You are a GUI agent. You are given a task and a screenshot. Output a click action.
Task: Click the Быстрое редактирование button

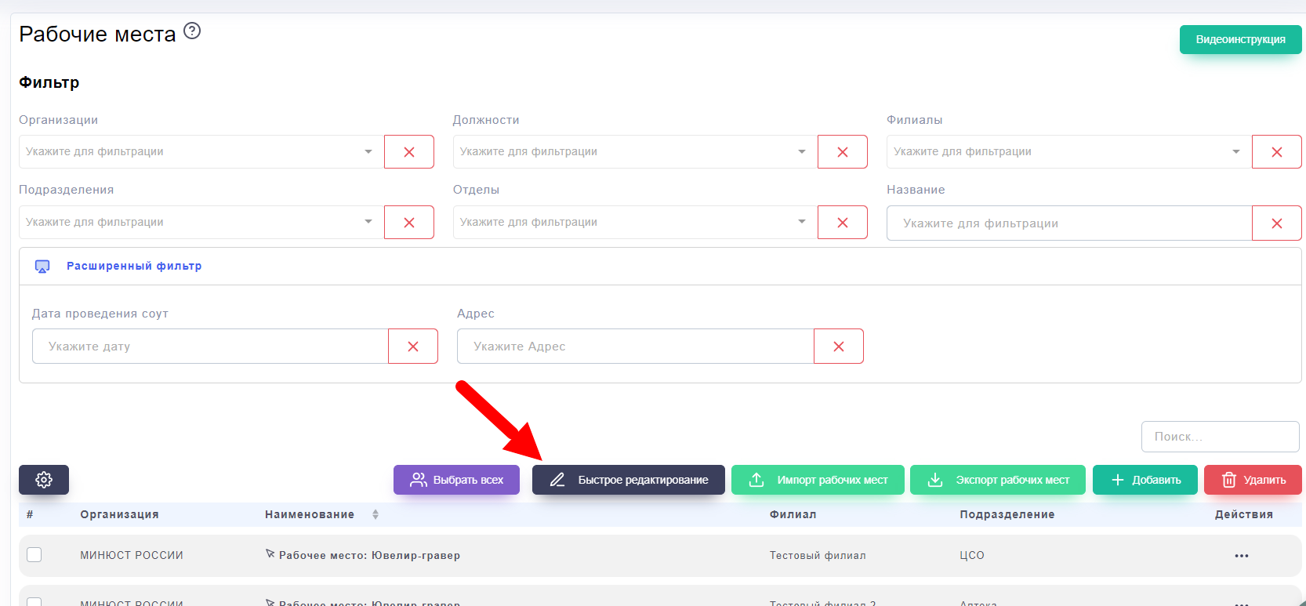[628, 480]
